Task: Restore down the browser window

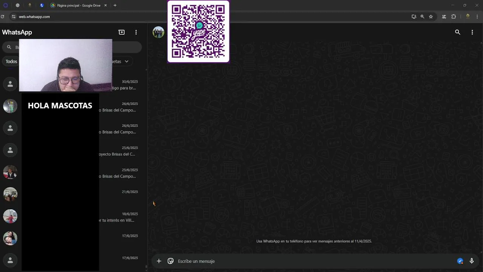Action: (465, 5)
